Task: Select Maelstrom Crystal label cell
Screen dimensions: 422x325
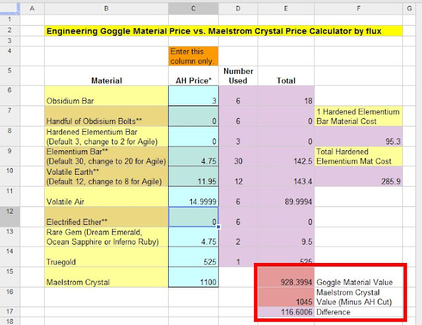Action: [x=106, y=277]
